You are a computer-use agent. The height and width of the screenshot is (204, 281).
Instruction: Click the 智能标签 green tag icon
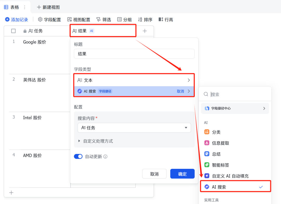(x=207, y=165)
